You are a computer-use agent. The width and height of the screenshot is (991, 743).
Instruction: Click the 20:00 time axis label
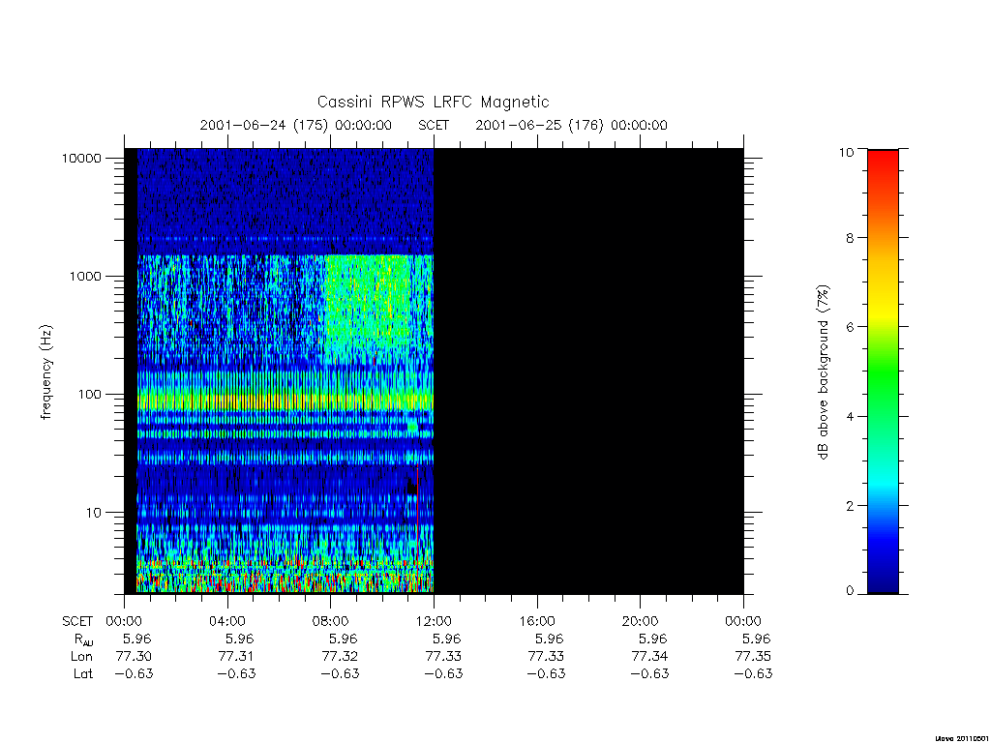[x=641, y=621]
